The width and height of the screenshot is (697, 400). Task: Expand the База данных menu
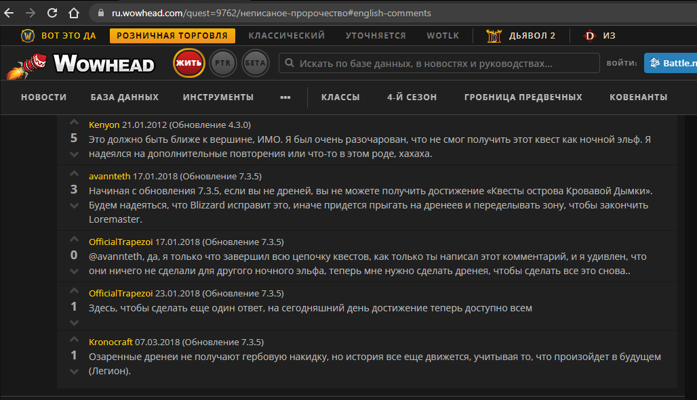[124, 97]
